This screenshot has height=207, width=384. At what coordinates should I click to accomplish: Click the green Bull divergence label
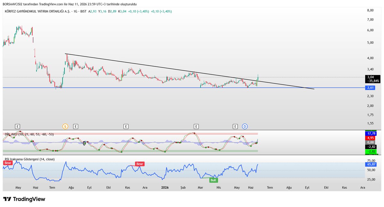point(213,180)
